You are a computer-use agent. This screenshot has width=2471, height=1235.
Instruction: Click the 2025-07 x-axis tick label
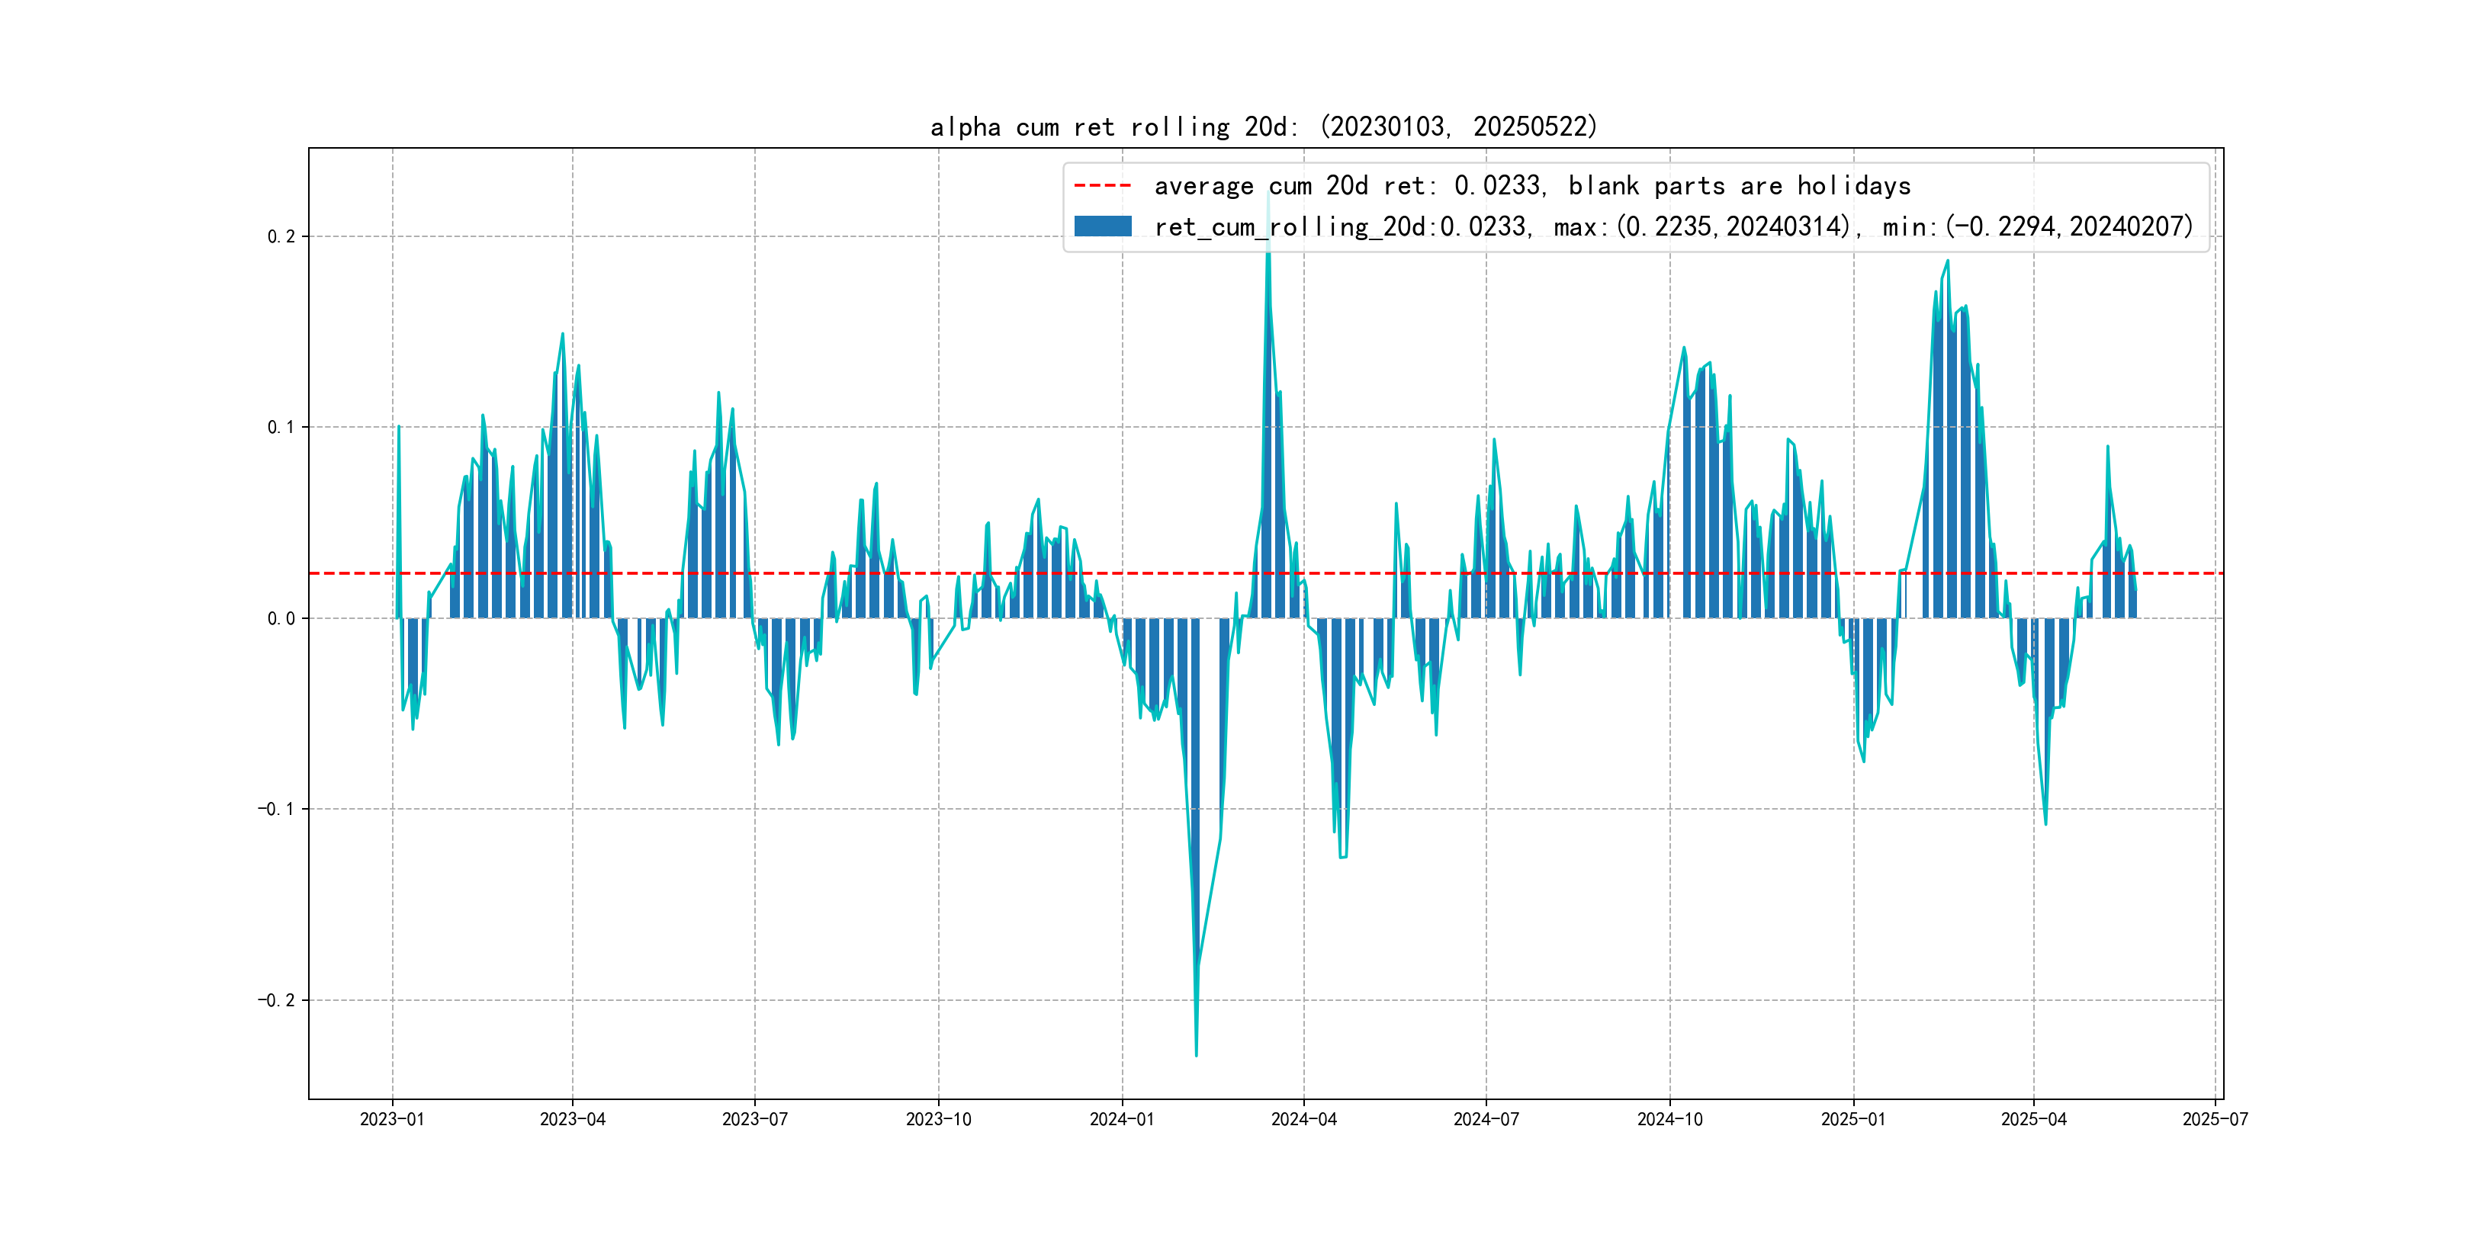click(x=2215, y=1119)
